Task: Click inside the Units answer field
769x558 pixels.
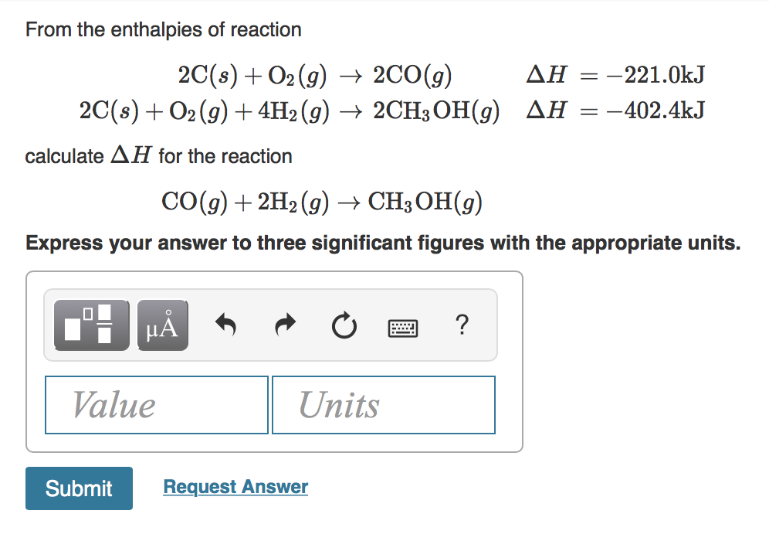Action: tap(383, 404)
